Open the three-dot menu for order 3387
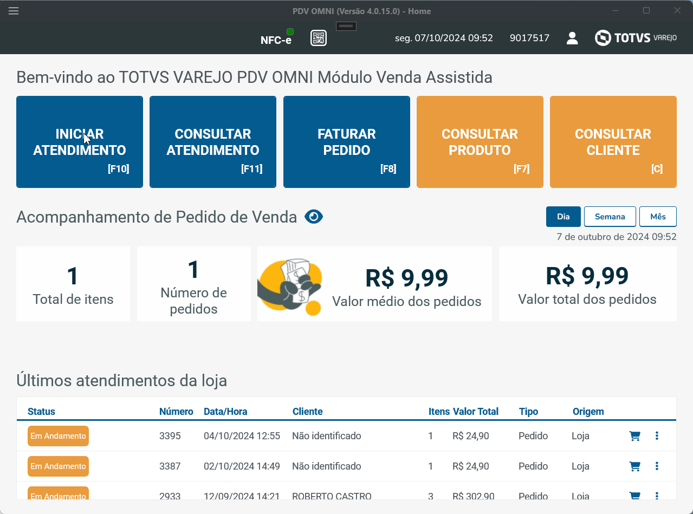 (x=657, y=466)
